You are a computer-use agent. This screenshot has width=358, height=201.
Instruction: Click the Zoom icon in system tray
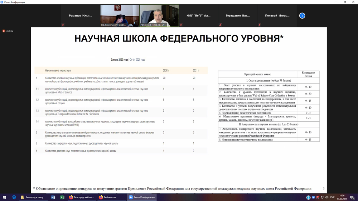(x=313, y=197)
